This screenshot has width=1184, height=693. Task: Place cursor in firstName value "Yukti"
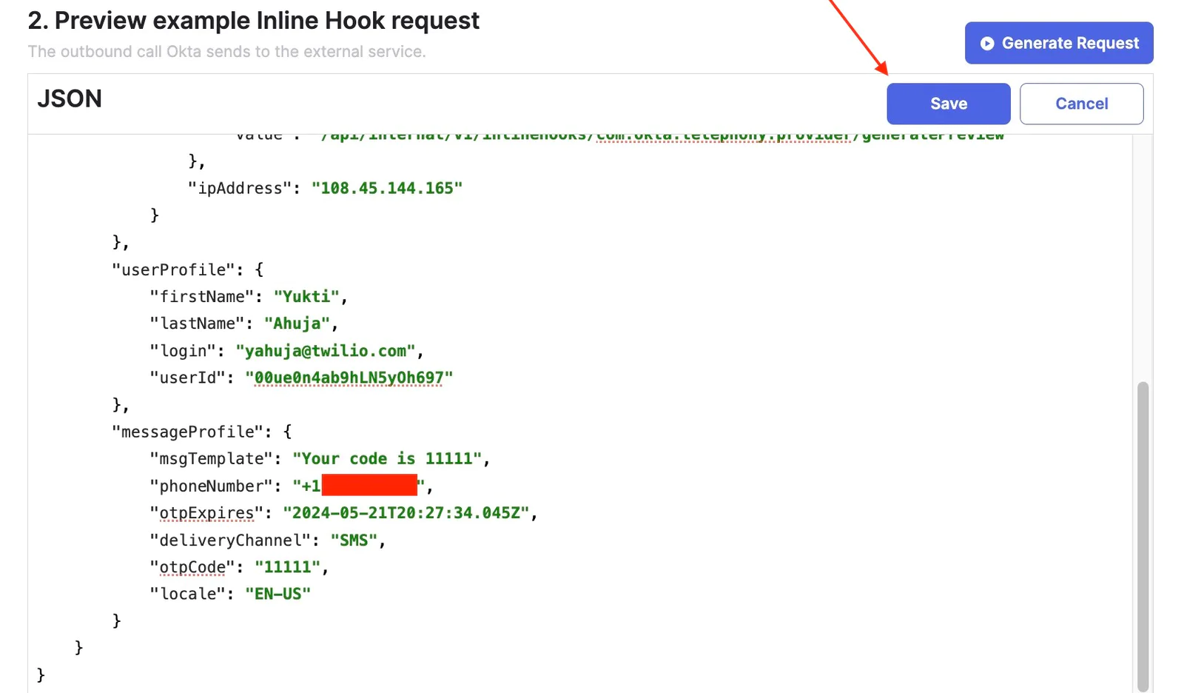(x=306, y=297)
